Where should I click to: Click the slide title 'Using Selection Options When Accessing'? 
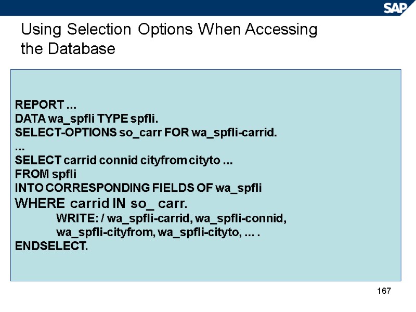(169, 30)
